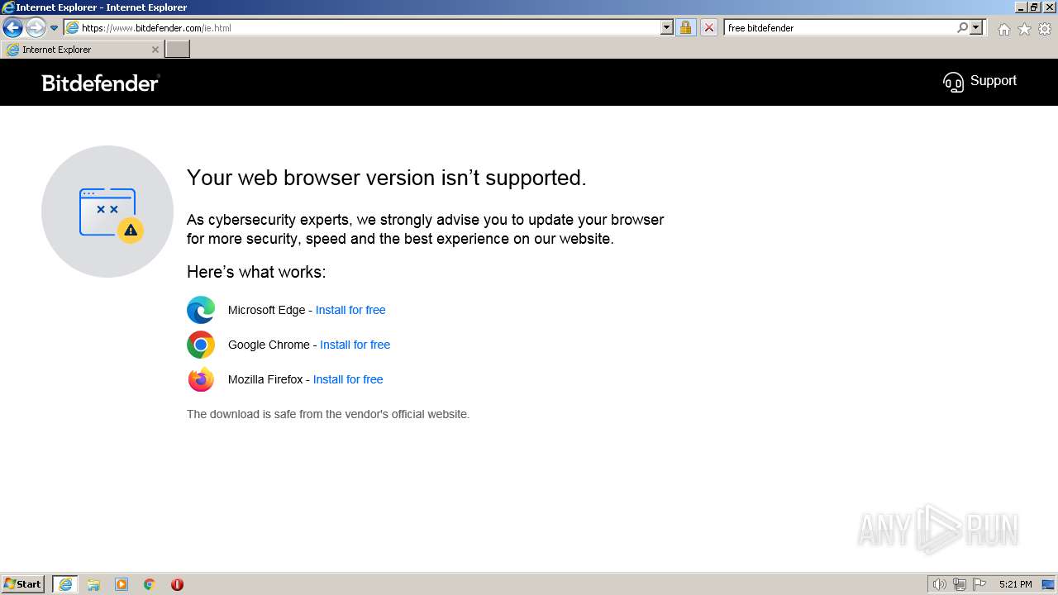This screenshot has width=1058, height=595.
Task: Install Microsoft Edge for free
Action: point(350,310)
